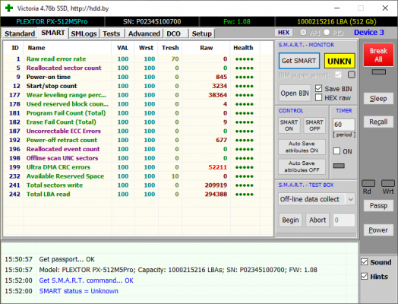Click the Raw column header
Image resolution: width=398 pixels, height=304 pixels.
(207, 48)
